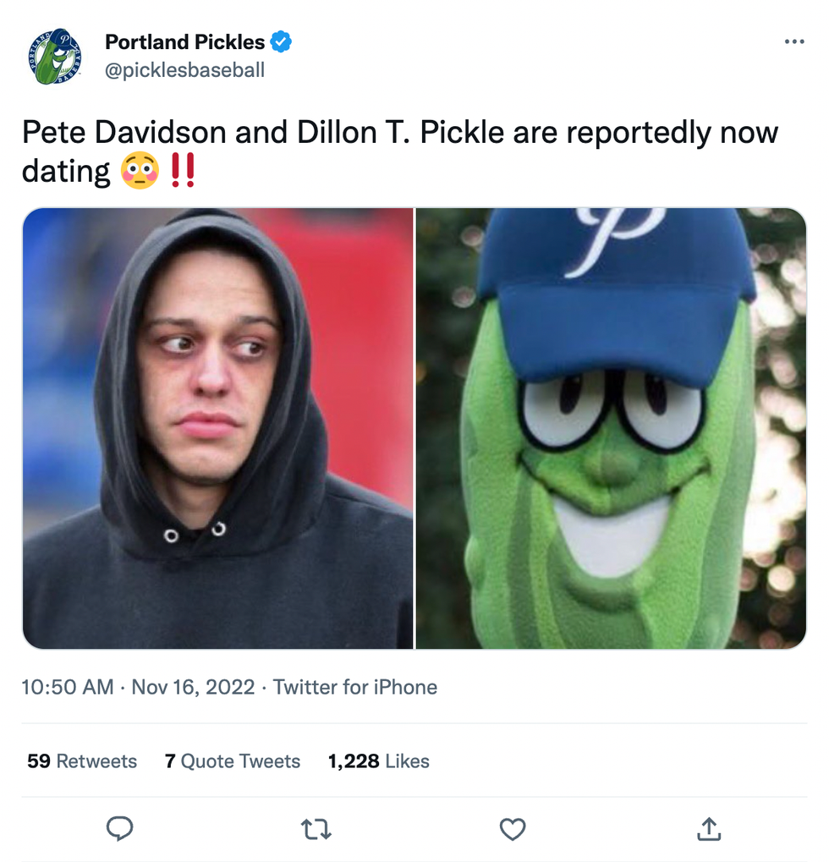
Task: Open the @picklesbaseball handle link
Action: (x=184, y=70)
